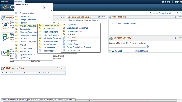Open the CONNECT Online Training link
Screen dimensions: 182x102
tap(125, 24)
